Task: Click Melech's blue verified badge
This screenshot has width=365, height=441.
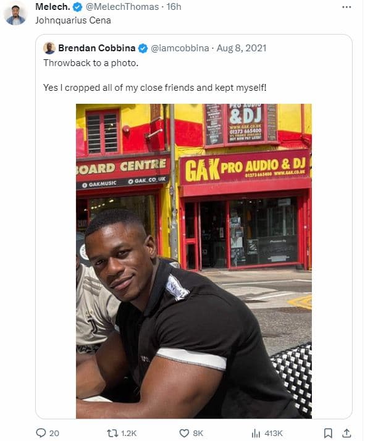Action: (77, 7)
